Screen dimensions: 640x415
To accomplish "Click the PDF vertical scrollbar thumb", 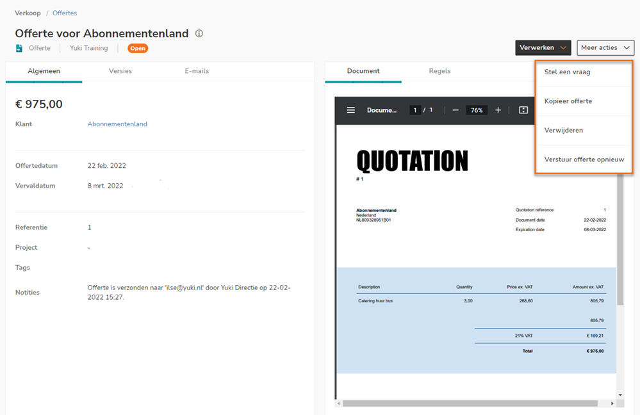I will (620, 239).
